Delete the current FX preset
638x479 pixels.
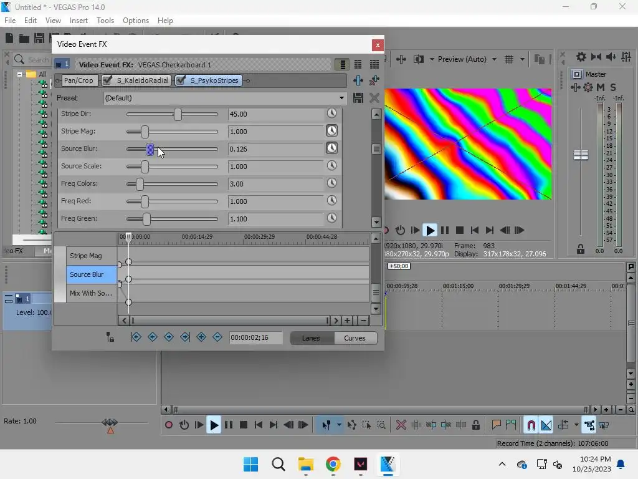374,98
